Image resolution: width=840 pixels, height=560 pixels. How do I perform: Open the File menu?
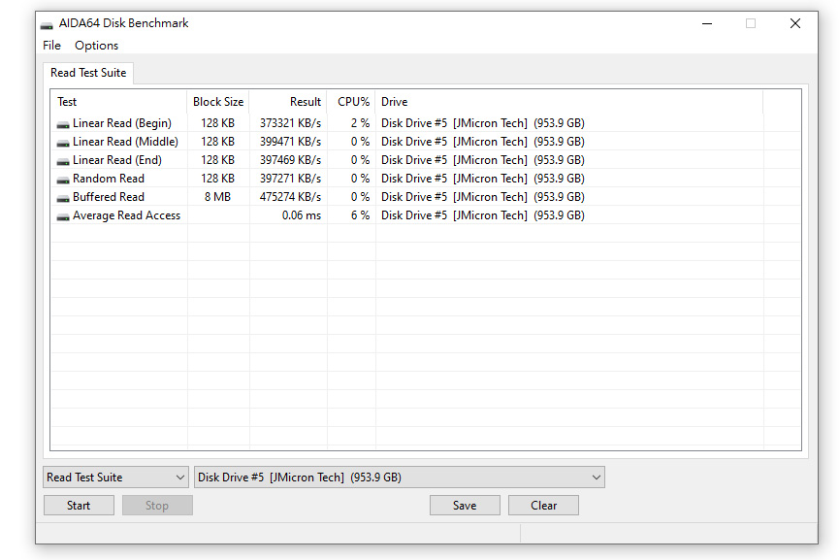pyautogui.click(x=52, y=46)
